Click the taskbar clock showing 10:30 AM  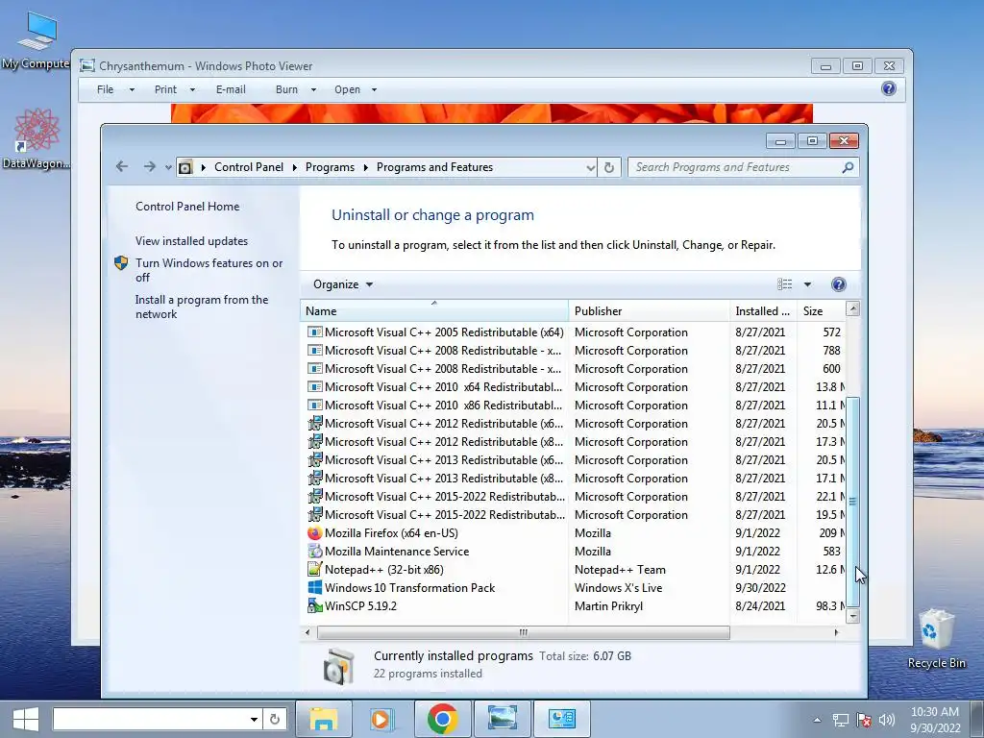pos(935,720)
